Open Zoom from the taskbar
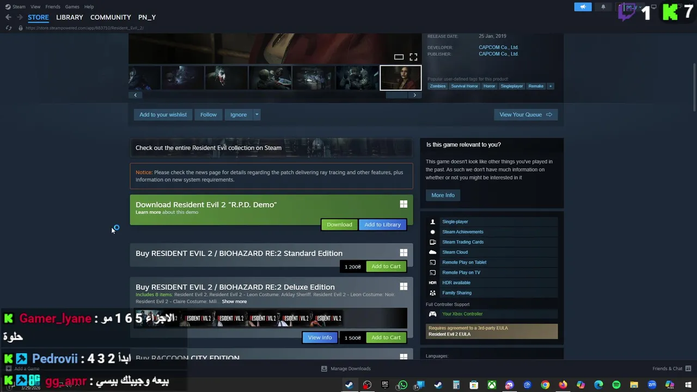This screenshot has width=697, height=392. [652, 385]
